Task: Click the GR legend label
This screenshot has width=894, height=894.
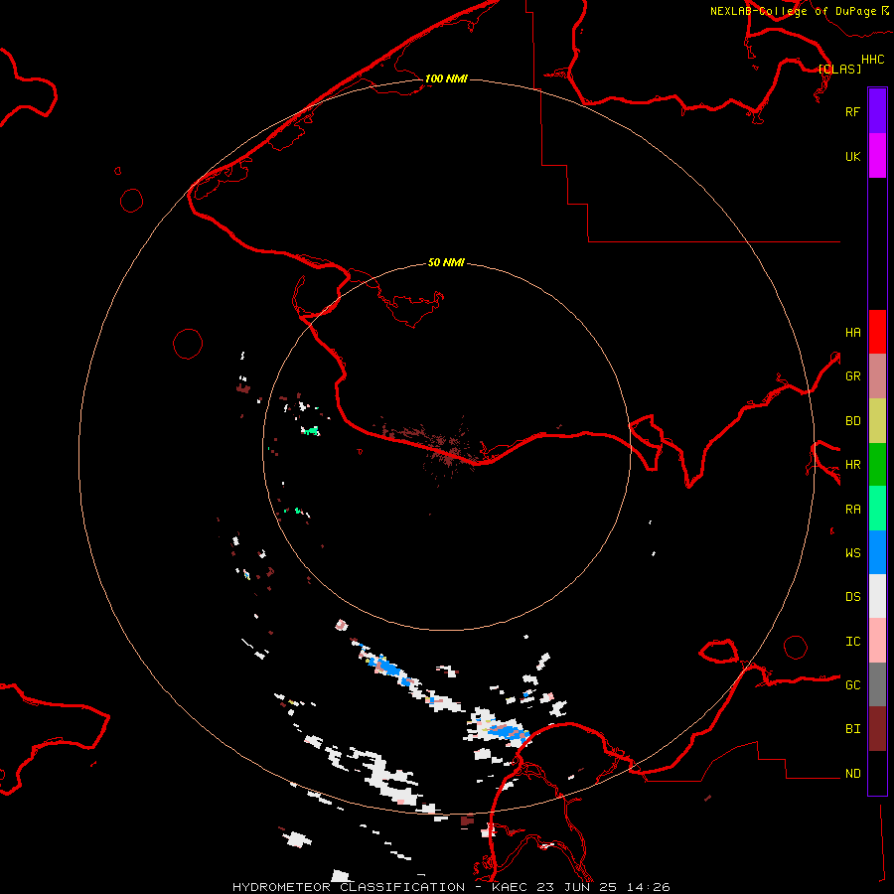Action: click(852, 376)
